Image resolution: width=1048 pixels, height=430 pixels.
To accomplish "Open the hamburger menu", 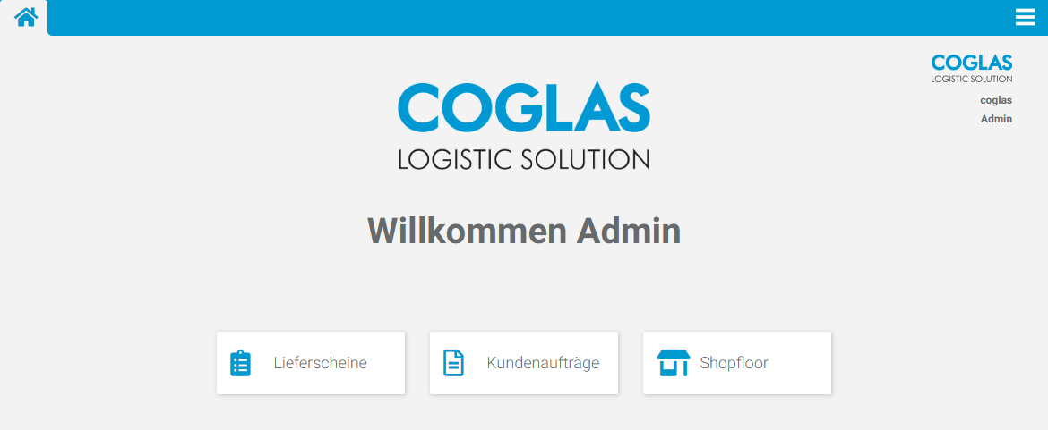I will (x=1025, y=17).
